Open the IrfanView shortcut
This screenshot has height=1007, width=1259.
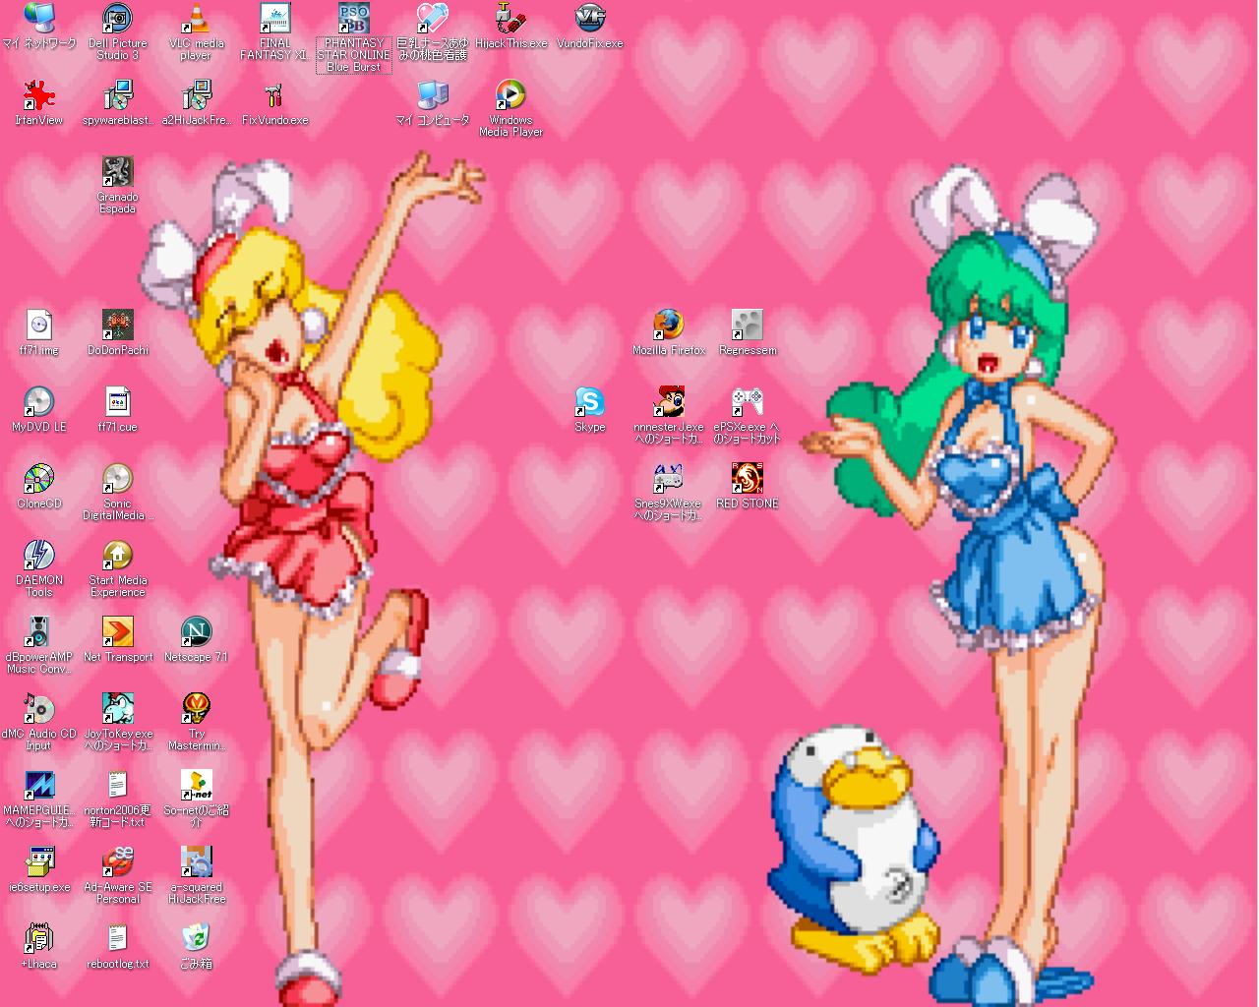pos(39,94)
